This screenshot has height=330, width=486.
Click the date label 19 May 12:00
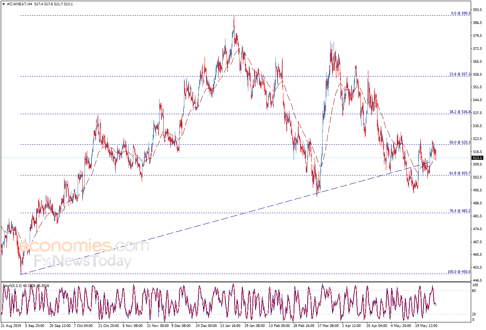tap(425, 326)
